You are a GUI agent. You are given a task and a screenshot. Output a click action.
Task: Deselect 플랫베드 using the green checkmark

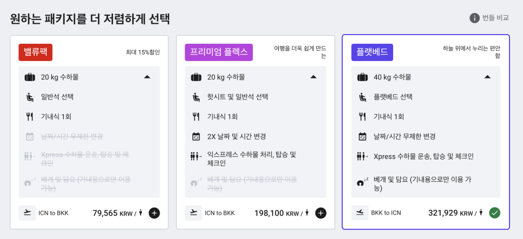tap(495, 213)
